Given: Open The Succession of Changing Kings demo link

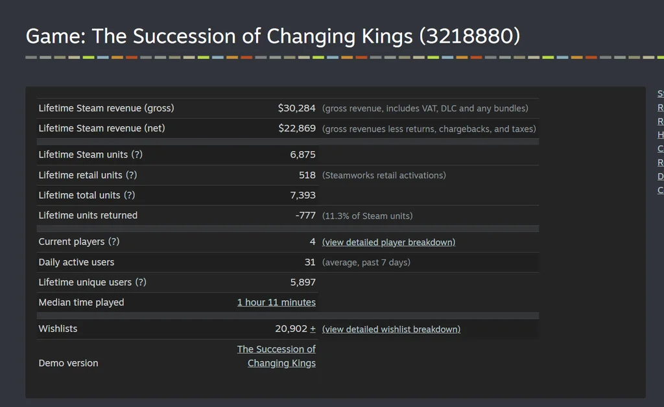Looking at the screenshot, I should (x=276, y=356).
